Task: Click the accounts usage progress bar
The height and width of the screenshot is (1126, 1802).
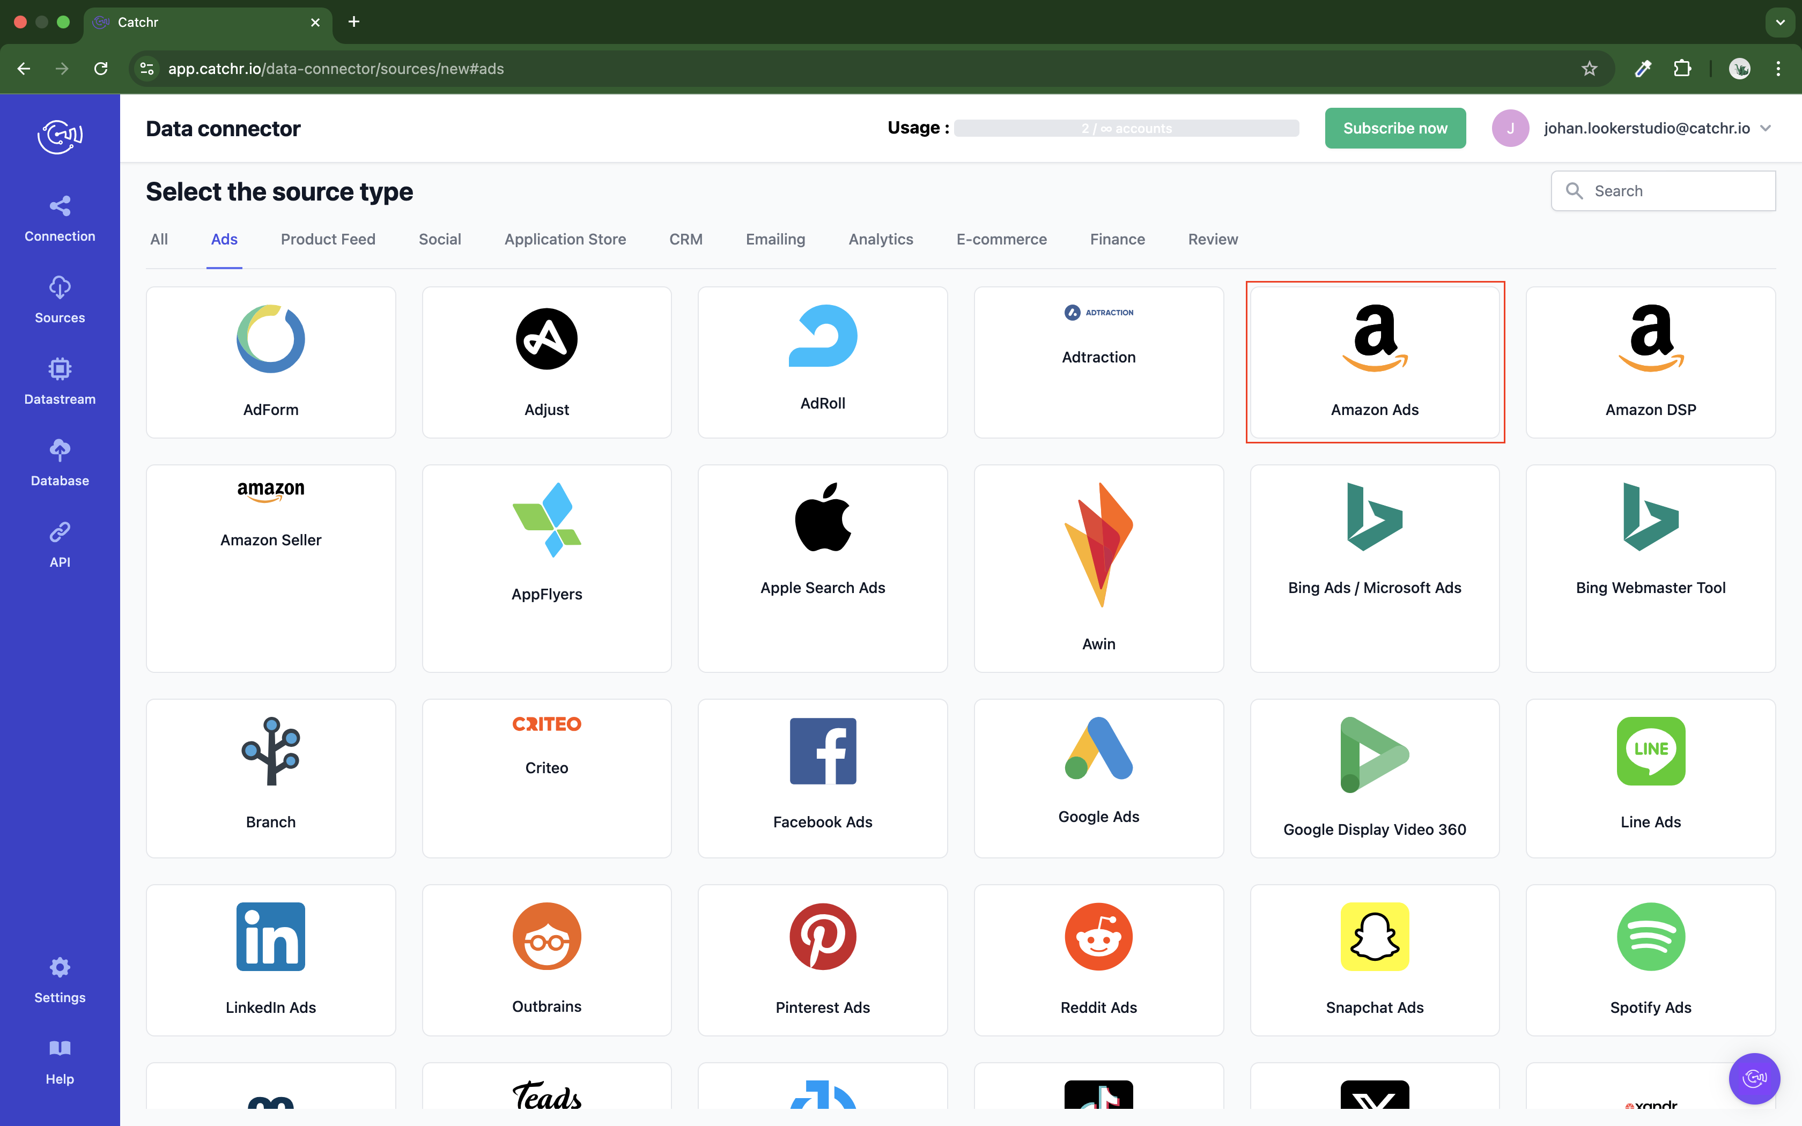Action: coord(1126,128)
